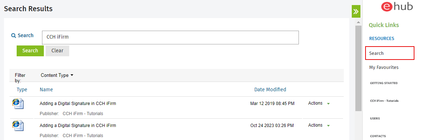Click the ehub logo
This screenshot has height=140, width=434.
(397, 6)
